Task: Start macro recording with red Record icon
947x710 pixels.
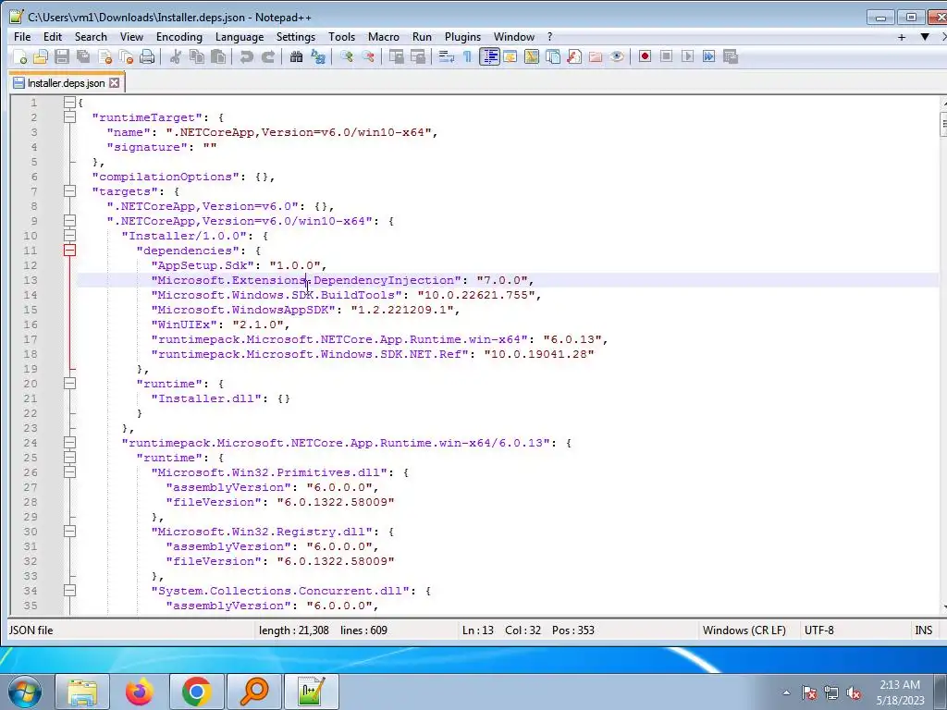Action: pyautogui.click(x=645, y=56)
